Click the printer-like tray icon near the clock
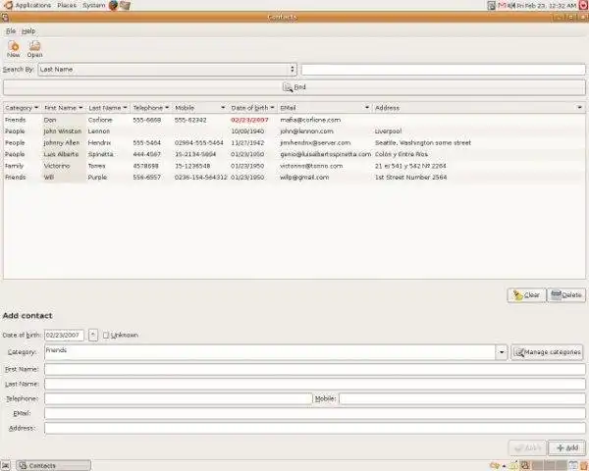 pos(492,5)
